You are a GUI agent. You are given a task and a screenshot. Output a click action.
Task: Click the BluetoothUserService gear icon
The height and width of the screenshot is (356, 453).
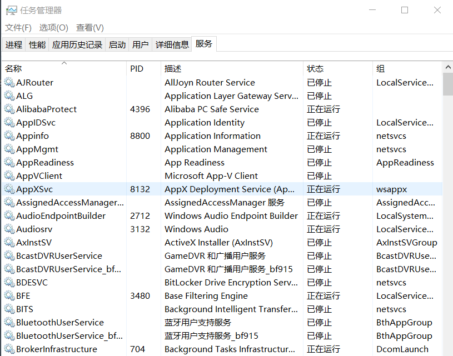10,322
